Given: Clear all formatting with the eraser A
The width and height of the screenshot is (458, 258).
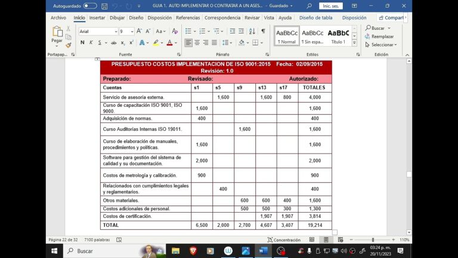Looking at the screenshot, I should [175, 31].
